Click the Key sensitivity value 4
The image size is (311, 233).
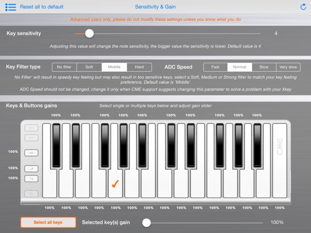tap(276, 33)
